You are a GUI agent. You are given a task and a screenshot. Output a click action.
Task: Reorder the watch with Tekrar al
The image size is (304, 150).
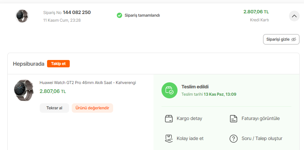[54, 108]
